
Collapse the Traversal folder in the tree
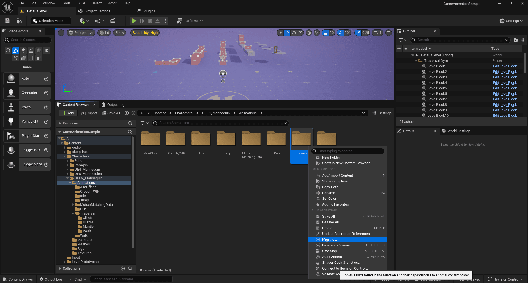[x=73, y=213]
